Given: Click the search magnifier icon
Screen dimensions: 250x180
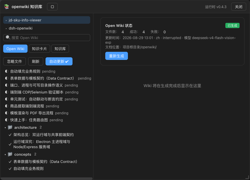Looking at the screenshot, I should [8, 38].
